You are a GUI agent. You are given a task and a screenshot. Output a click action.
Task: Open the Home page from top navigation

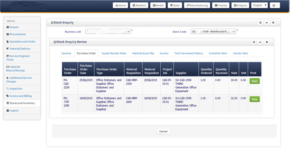[x=120, y=5]
